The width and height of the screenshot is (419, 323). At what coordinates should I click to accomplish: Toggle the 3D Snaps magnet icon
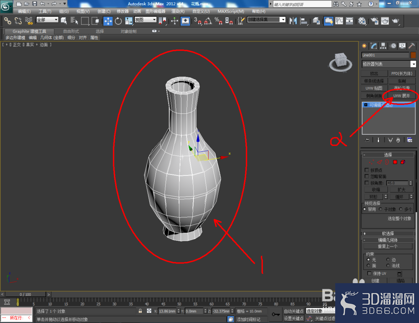(198, 21)
